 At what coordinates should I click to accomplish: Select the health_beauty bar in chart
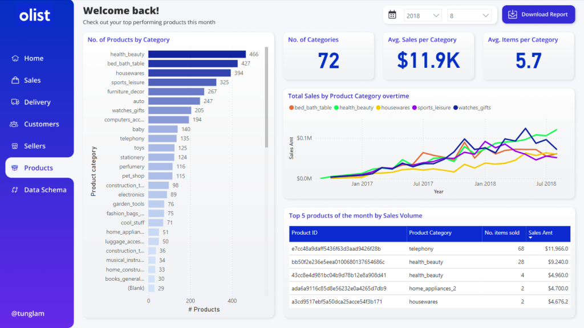[x=197, y=54]
